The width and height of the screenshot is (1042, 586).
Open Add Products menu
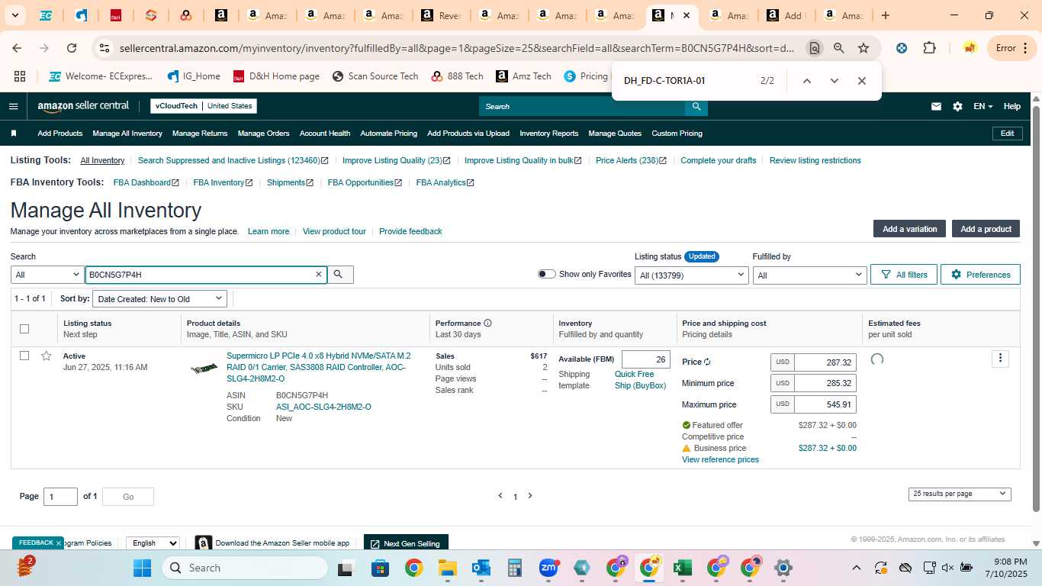point(60,134)
